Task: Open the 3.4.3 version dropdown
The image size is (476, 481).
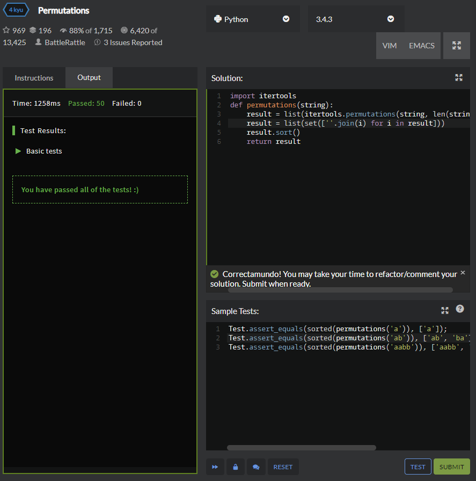Action: tap(356, 19)
